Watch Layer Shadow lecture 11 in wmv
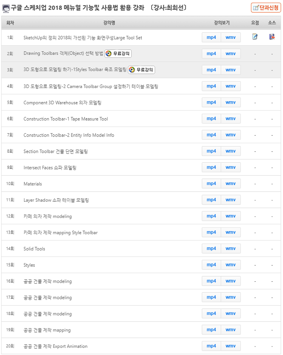Viewport: 283px width, 355px height. tap(230, 200)
